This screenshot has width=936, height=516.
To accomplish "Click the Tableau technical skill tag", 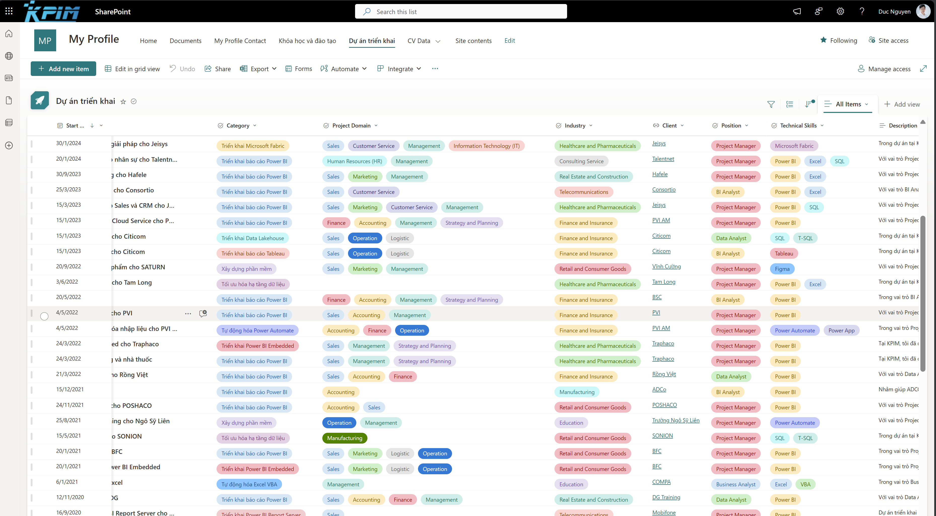I will tap(784, 253).
